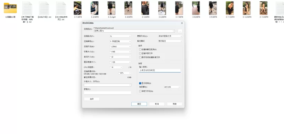Open the 单词大小 32 dropdown

120,57
